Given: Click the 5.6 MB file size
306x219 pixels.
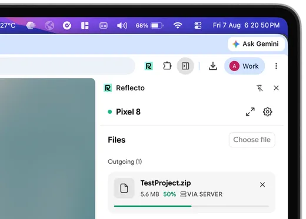Looking at the screenshot, I should coord(149,194).
